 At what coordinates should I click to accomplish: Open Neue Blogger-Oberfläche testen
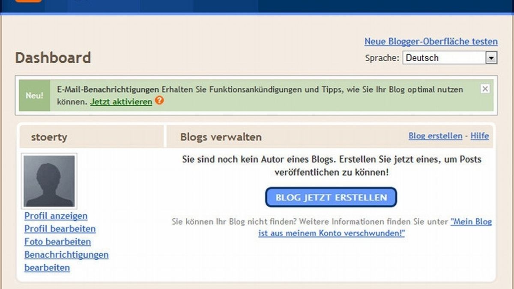click(x=431, y=42)
